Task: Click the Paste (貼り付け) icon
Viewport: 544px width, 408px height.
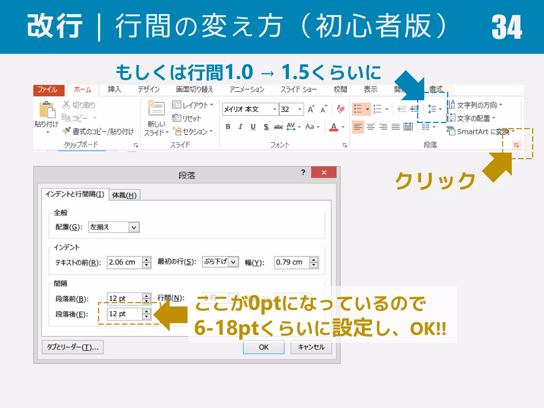Action: click(x=47, y=109)
